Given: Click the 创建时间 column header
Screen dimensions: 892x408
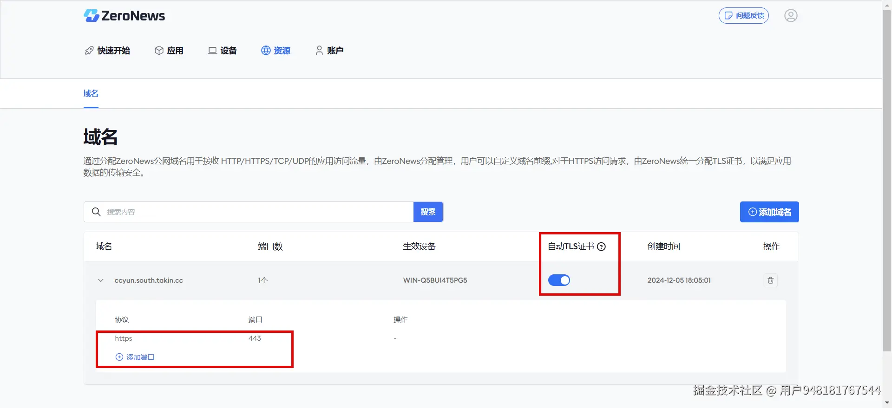Looking at the screenshot, I should [x=664, y=246].
